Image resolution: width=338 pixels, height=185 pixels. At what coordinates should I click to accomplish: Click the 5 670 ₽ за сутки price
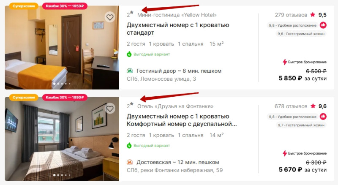click(x=303, y=170)
